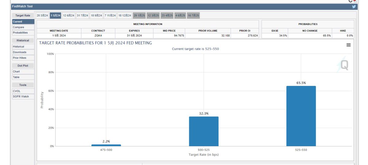Click the Dot Plot section header
Screen dimensions: 368x165
point(23,66)
